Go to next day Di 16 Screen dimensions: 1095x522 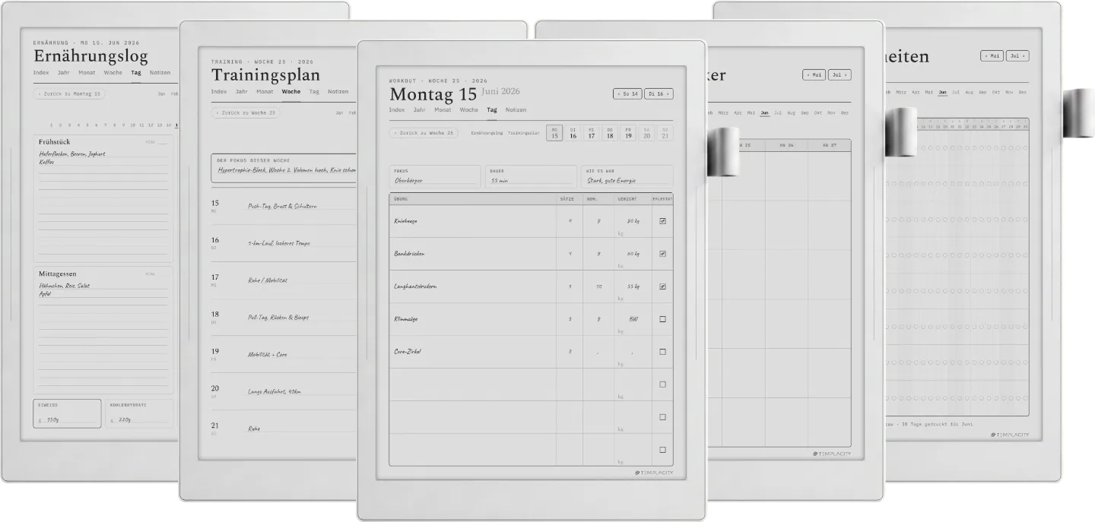[x=659, y=94]
